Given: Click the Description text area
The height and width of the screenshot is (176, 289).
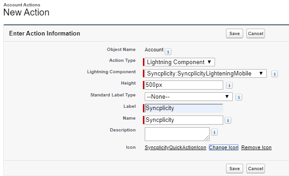Looking at the screenshot, I should coord(177,134).
